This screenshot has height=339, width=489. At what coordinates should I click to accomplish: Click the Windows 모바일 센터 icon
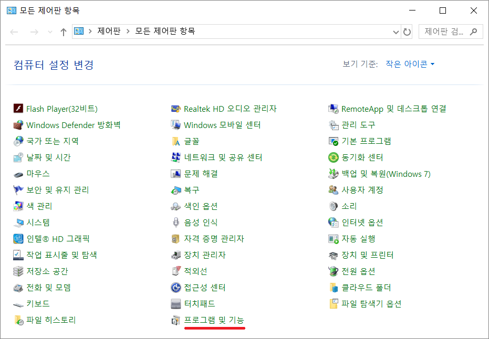176,125
